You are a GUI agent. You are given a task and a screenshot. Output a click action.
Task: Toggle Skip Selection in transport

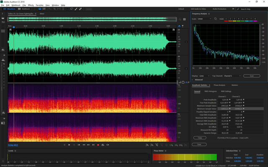click(108, 145)
